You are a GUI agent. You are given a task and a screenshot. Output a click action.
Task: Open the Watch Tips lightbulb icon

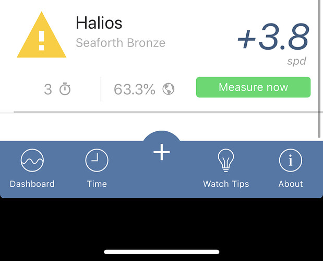(x=226, y=160)
